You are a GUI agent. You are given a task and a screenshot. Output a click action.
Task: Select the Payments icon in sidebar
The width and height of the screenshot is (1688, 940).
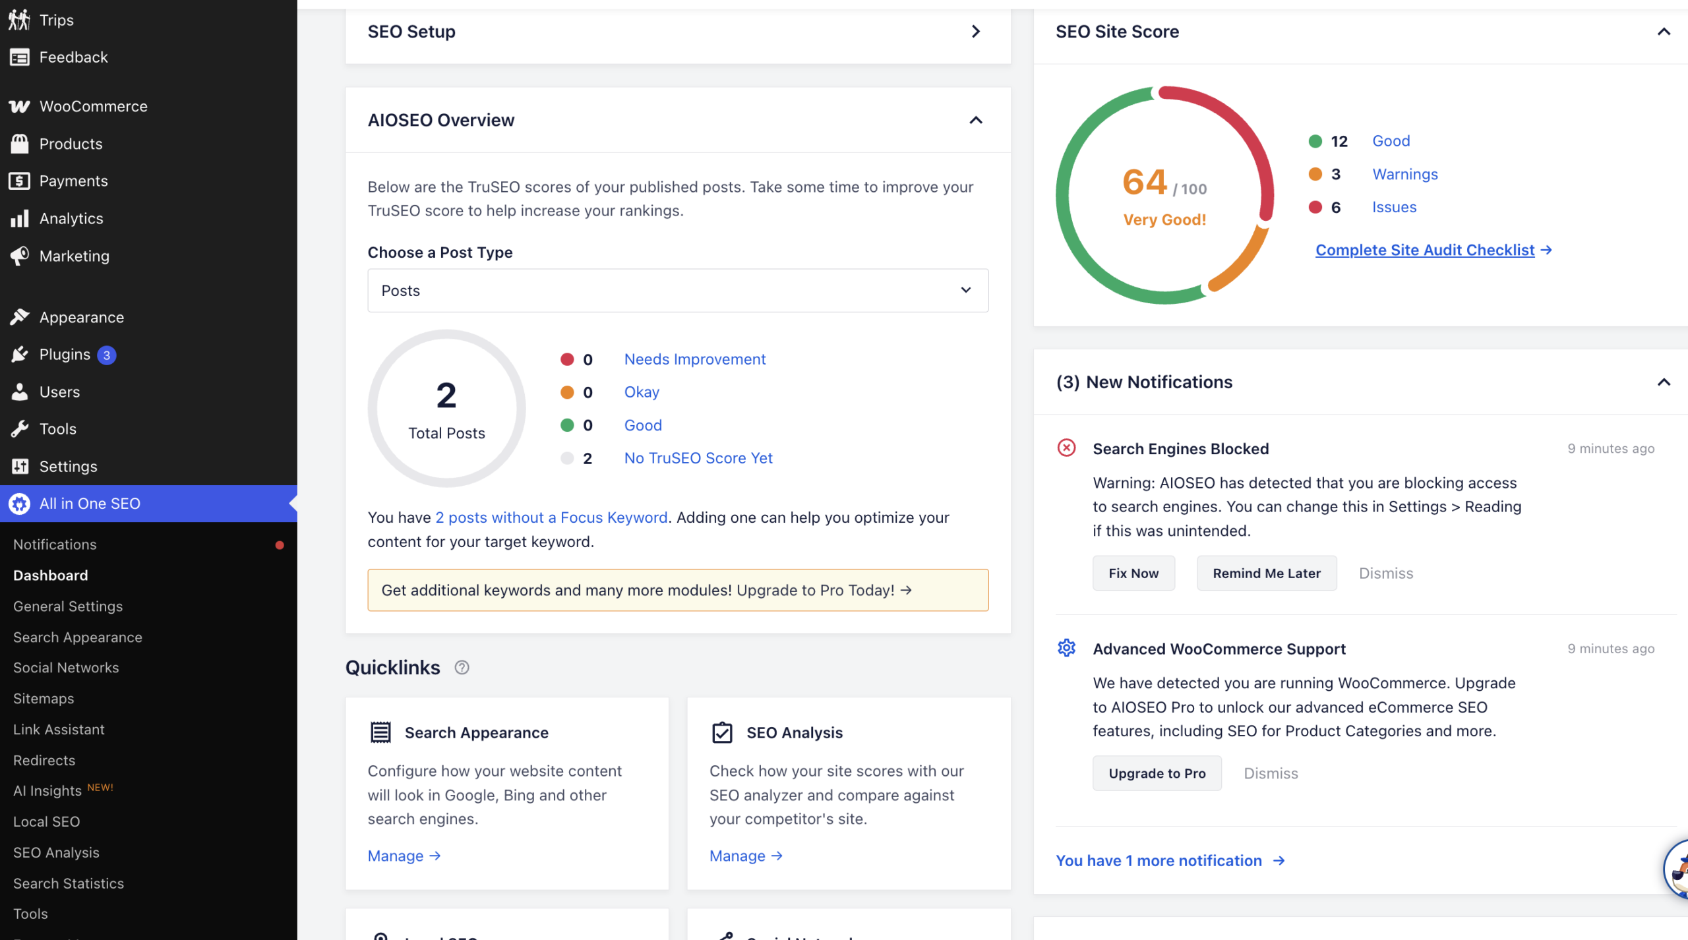click(19, 181)
